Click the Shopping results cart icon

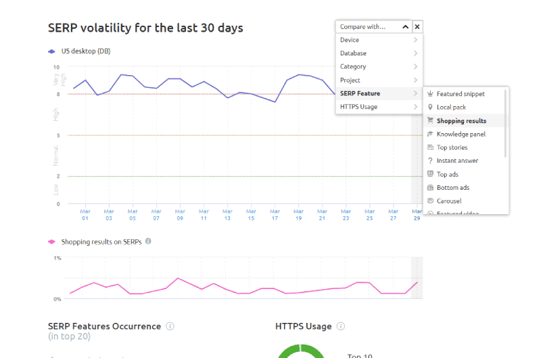coord(430,120)
